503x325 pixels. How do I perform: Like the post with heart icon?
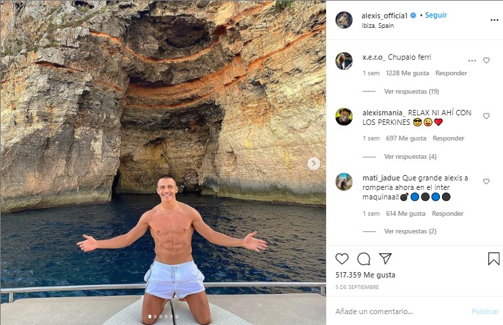click(x=342, y=259)
